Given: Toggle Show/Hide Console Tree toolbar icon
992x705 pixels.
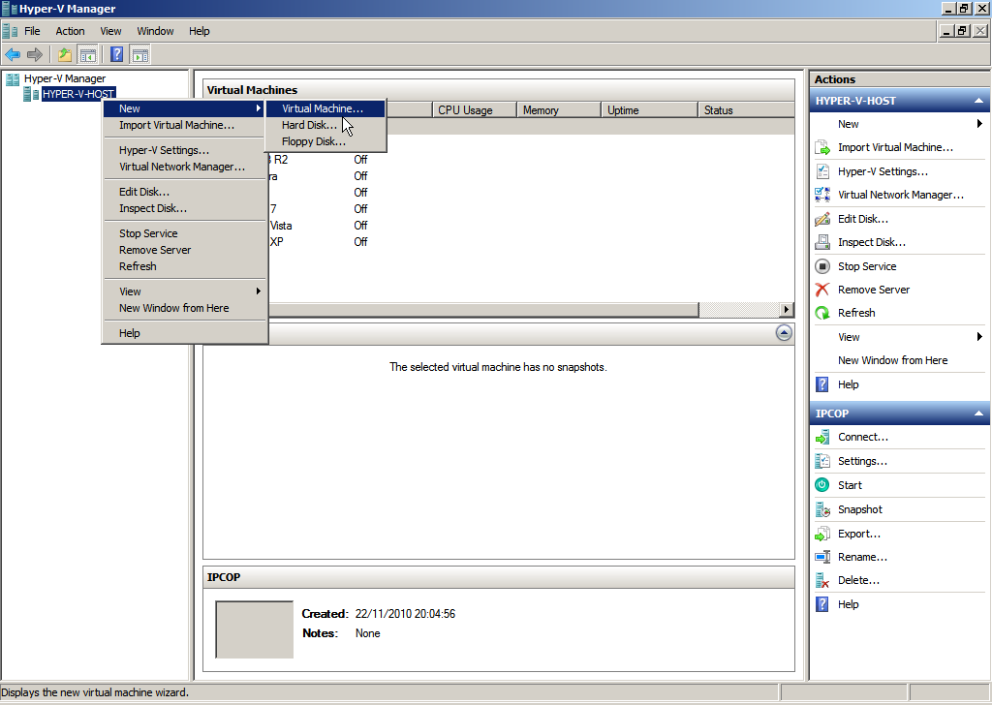Looking at the screenshot, I should click(88, 54).
